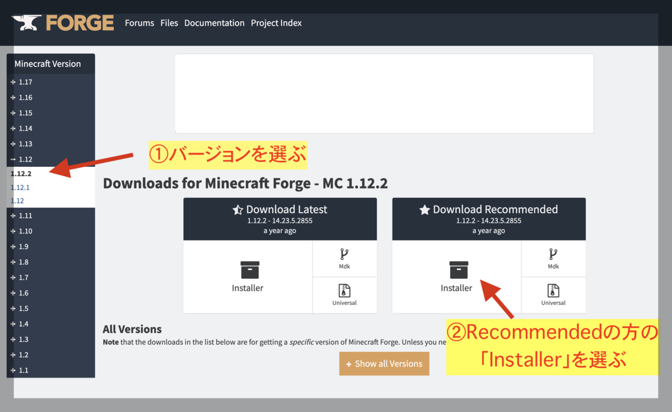Click Installer box icon under Download Latest
Screen dimensions: 672x412
(250, 270)
